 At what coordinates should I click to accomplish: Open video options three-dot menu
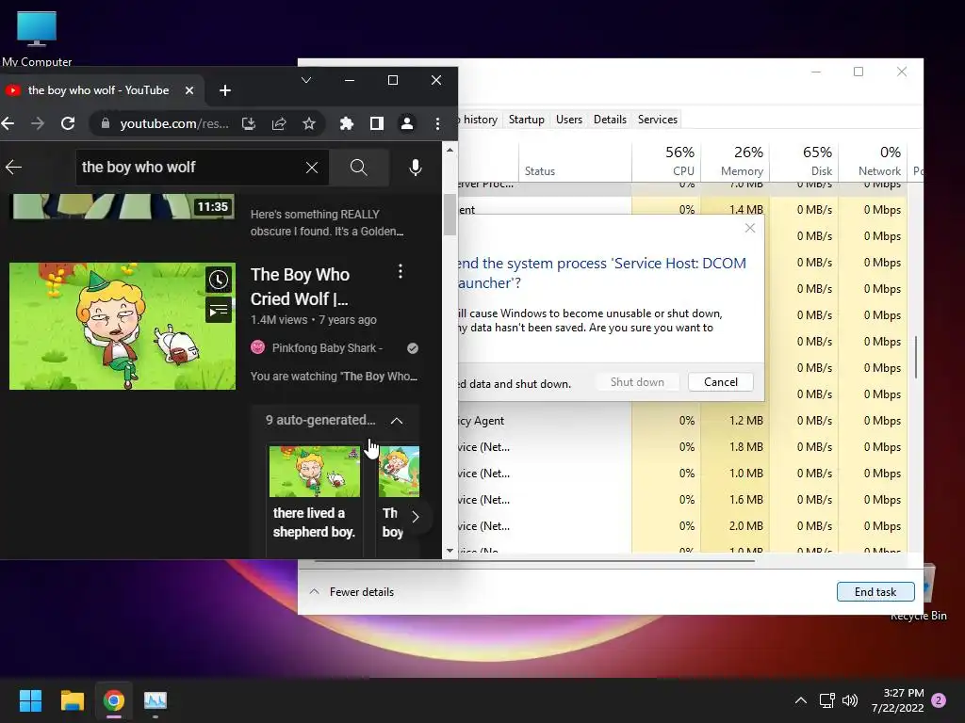(400, 271)
